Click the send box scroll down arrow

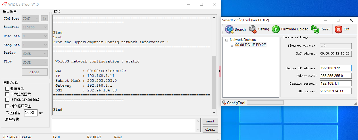[x=198, y=129]
